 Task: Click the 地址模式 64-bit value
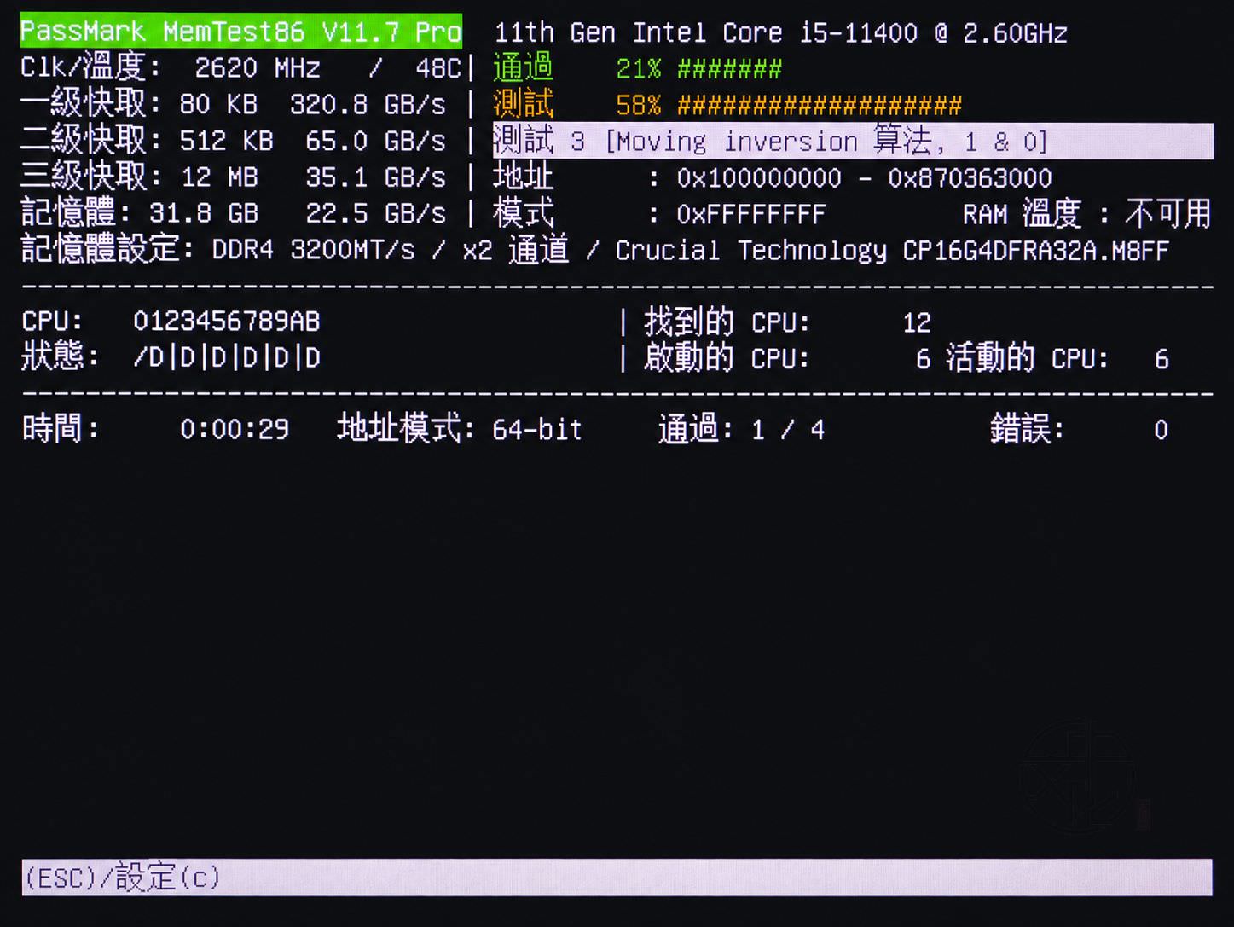(537, 429)
